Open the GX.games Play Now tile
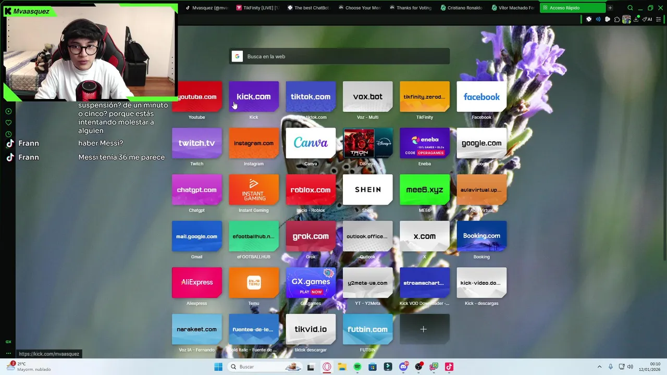667x375 pixels. tap(311, 283)
